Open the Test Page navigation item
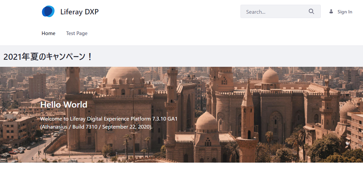 click(77, 33)
